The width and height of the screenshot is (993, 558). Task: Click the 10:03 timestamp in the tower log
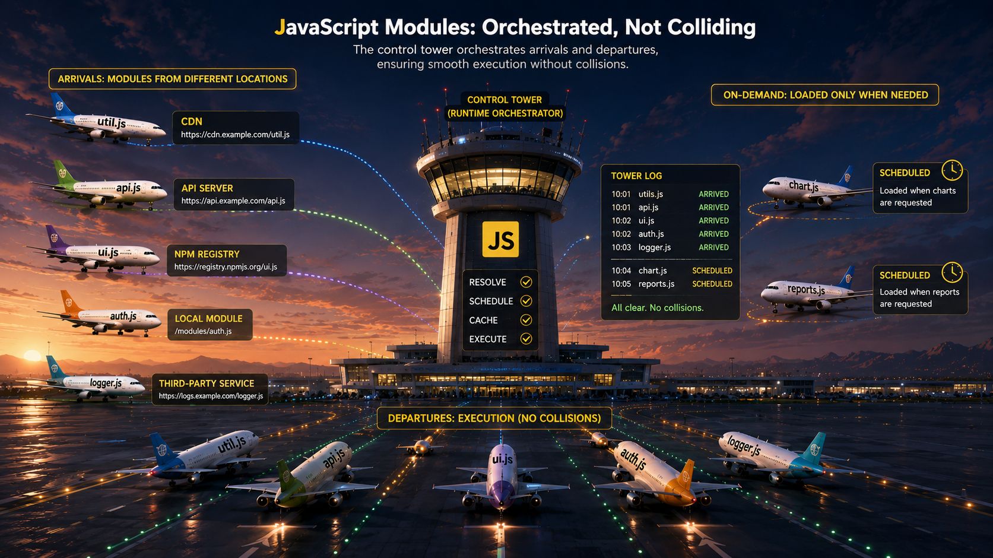[621, 248]
